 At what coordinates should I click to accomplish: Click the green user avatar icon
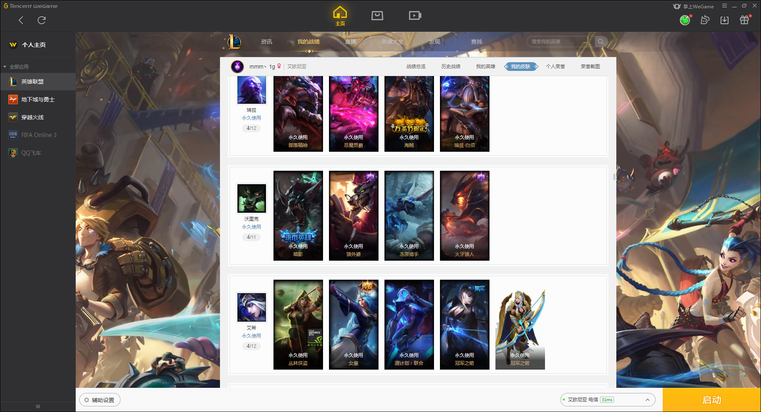tap(685, 20)
